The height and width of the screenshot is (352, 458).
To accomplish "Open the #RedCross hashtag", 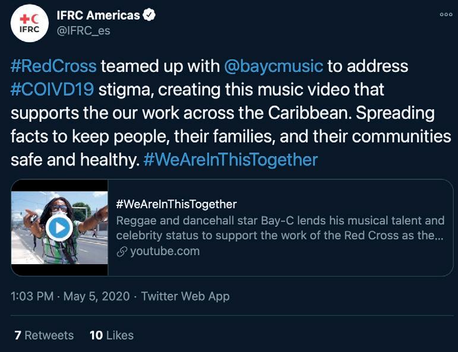I will click(53, 65).
